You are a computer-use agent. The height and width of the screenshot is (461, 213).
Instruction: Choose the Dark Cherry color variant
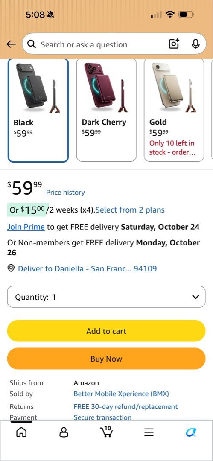click(106, 110)
